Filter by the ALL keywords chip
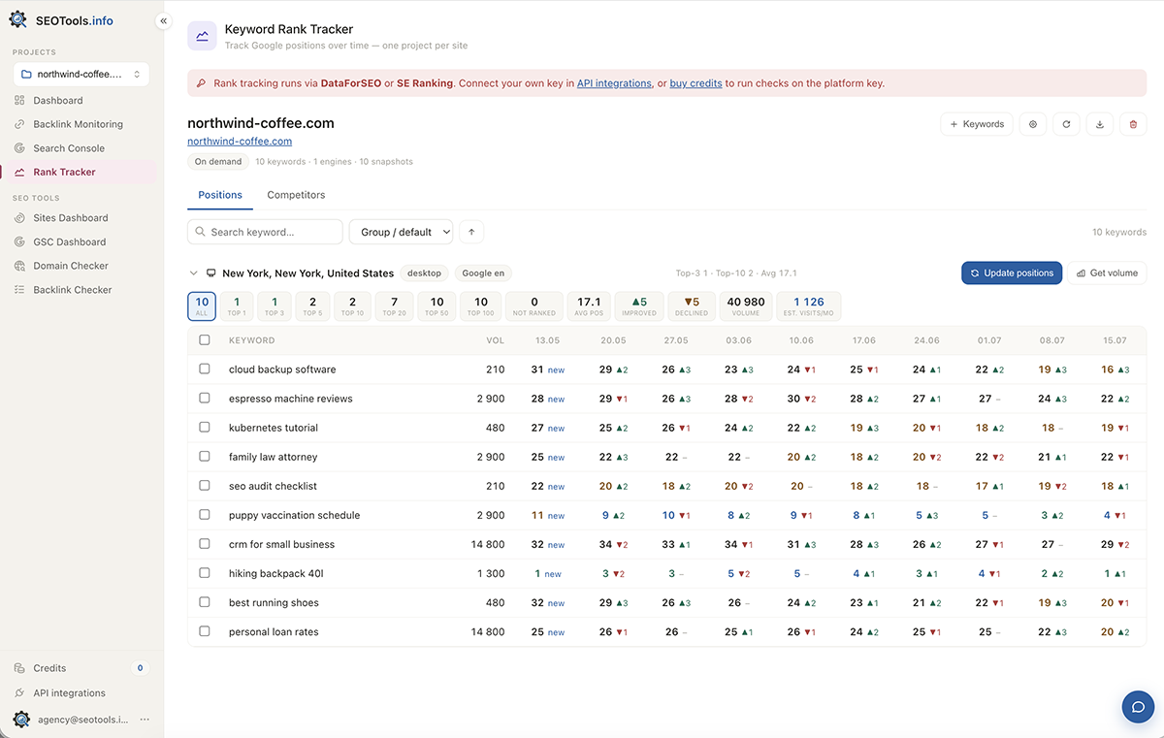 [x=202, y=306]
